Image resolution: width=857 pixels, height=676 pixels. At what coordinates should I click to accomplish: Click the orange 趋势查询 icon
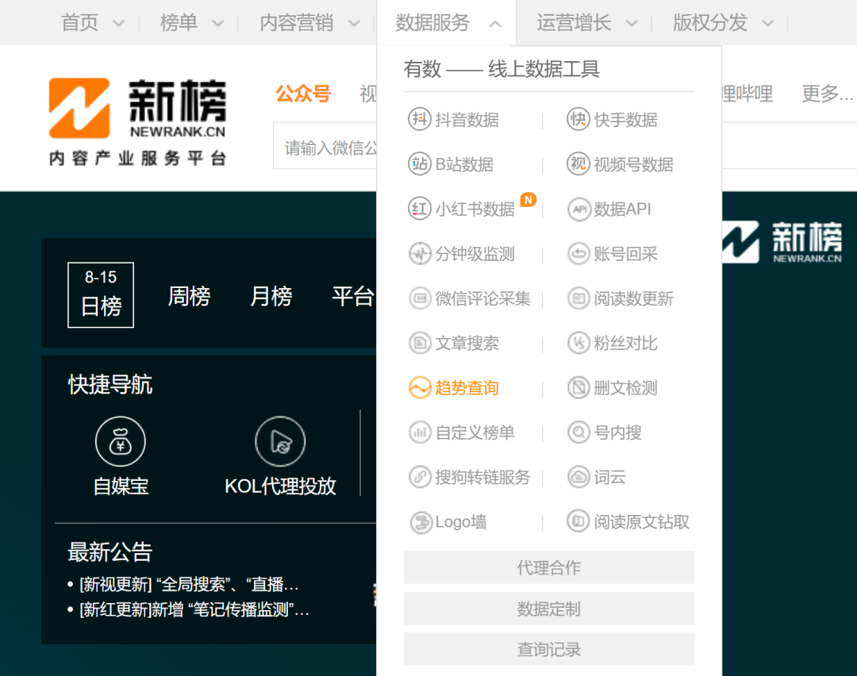tap(420, 388)
